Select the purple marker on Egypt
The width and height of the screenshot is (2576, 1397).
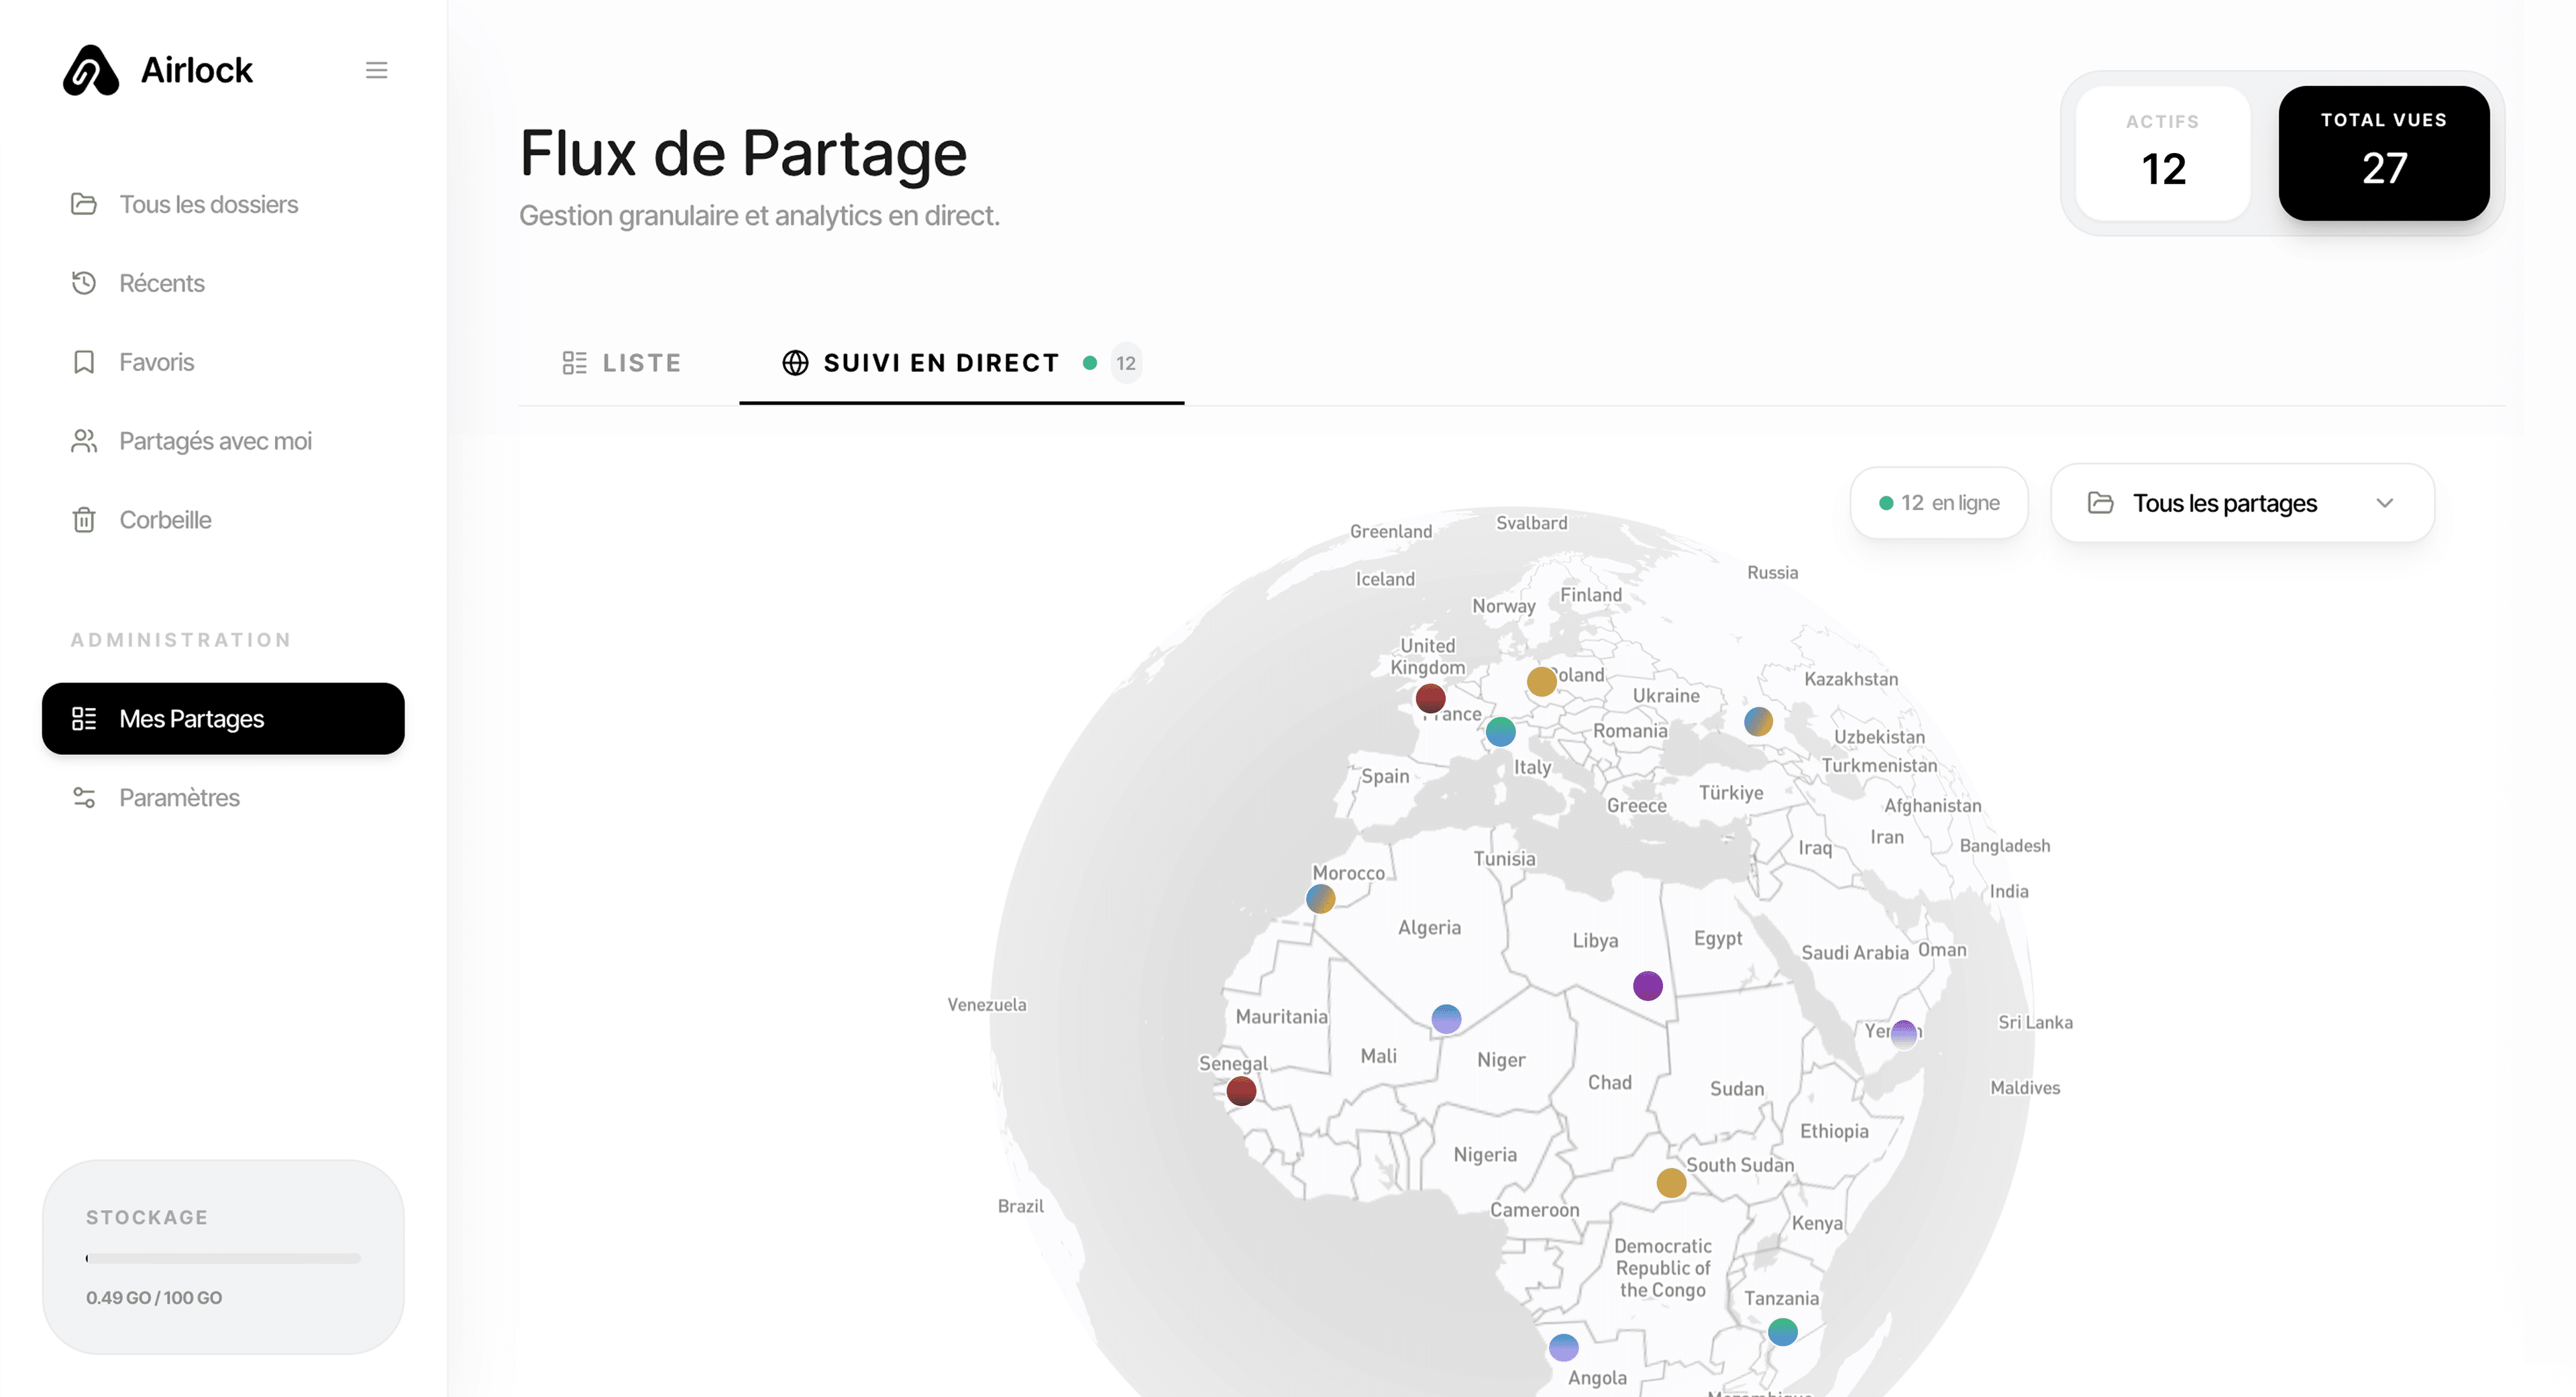1647,986
